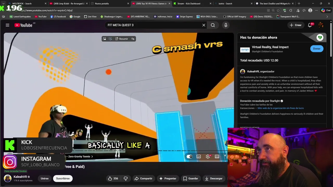Click the Unirse join button
The width and height of the screenshot is (333, 187).
tap(44, 178)
